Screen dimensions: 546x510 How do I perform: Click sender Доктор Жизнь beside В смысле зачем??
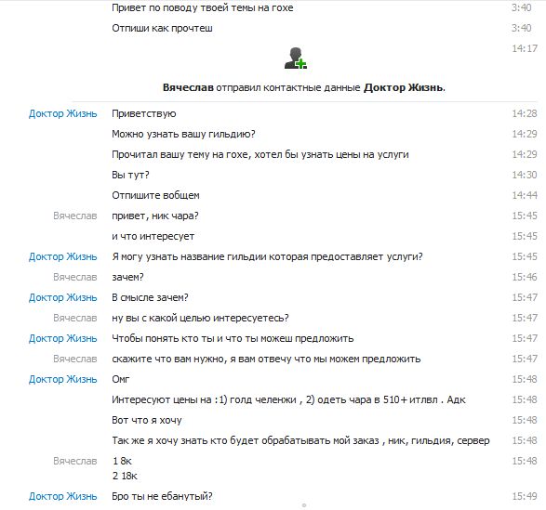click(x=62, y=298)
